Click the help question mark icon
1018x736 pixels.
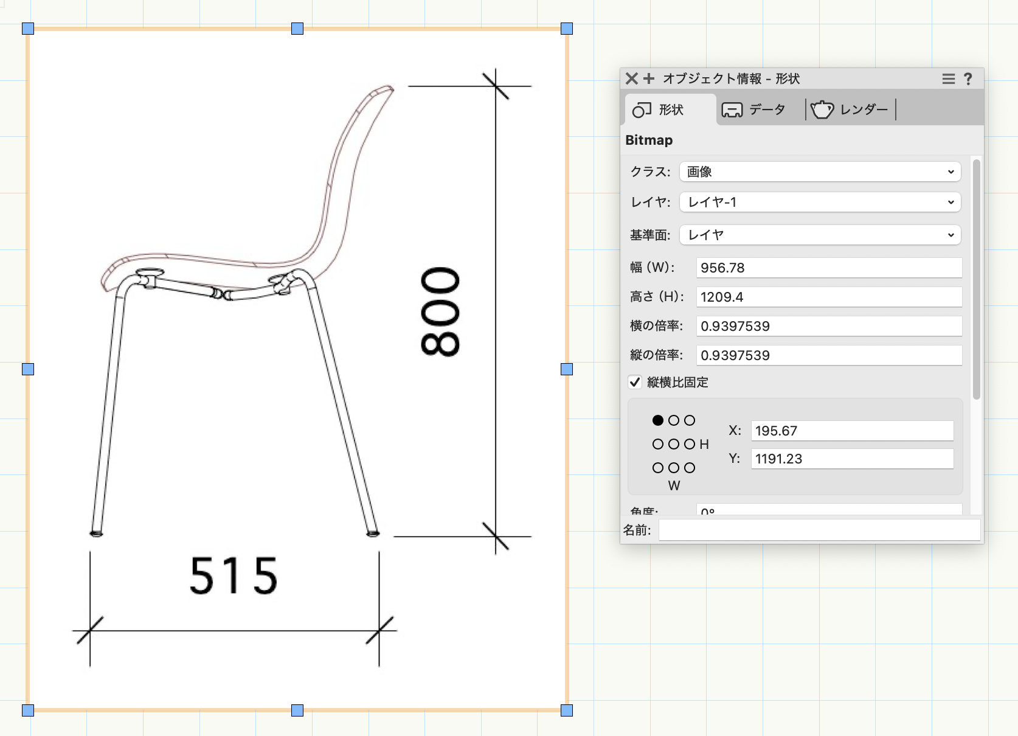tap(968, 78)
